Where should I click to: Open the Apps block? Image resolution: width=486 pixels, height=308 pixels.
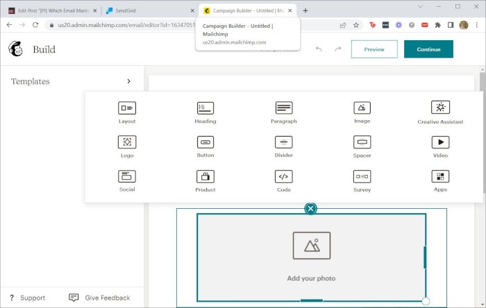pos(440,181)
